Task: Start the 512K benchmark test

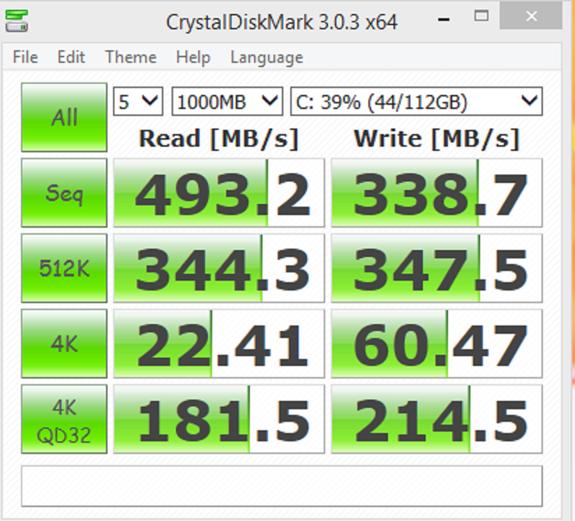Action: click(x=64, y=268)
